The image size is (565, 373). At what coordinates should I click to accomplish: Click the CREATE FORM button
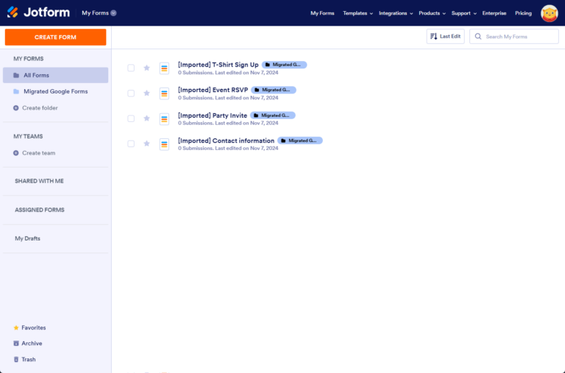pyautogui.click(x=55, y=37)
